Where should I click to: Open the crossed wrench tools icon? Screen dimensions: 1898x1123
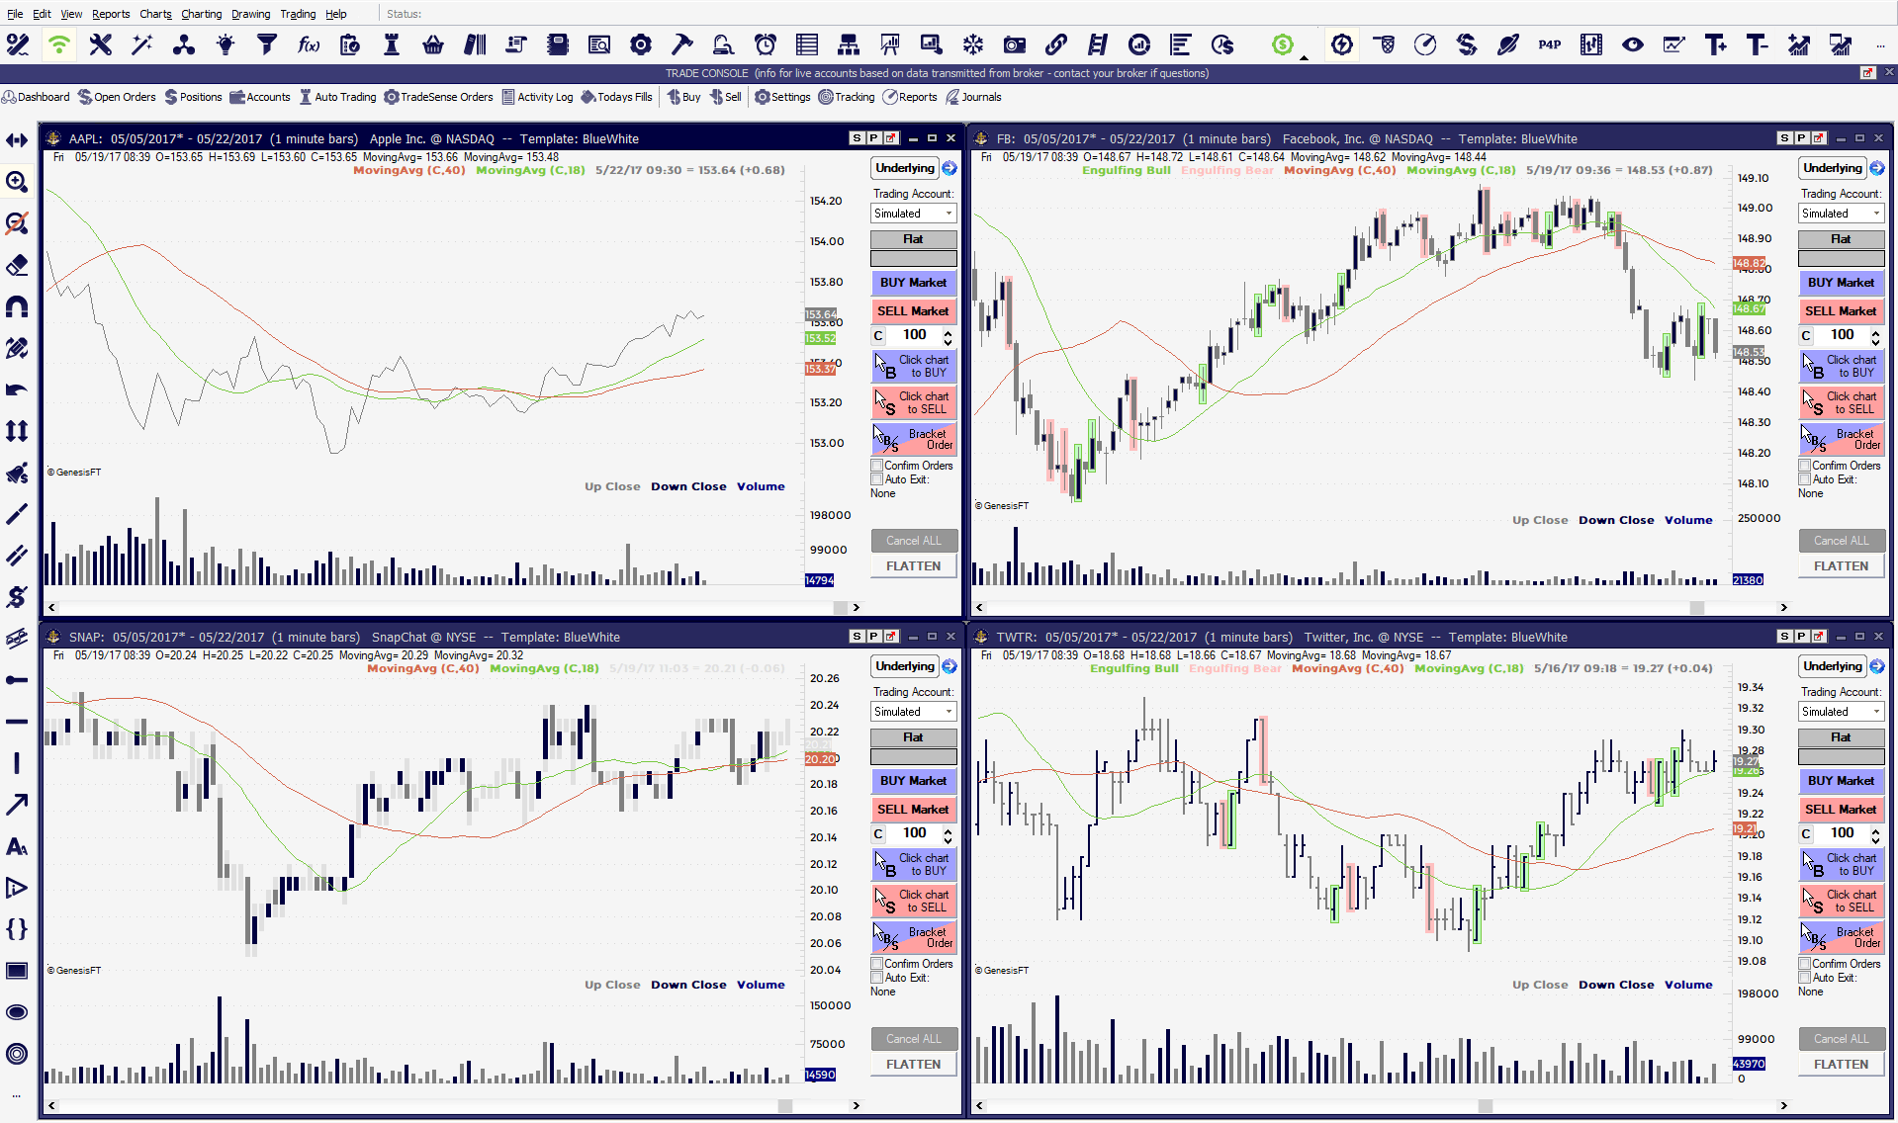click(x=100, y=44)
